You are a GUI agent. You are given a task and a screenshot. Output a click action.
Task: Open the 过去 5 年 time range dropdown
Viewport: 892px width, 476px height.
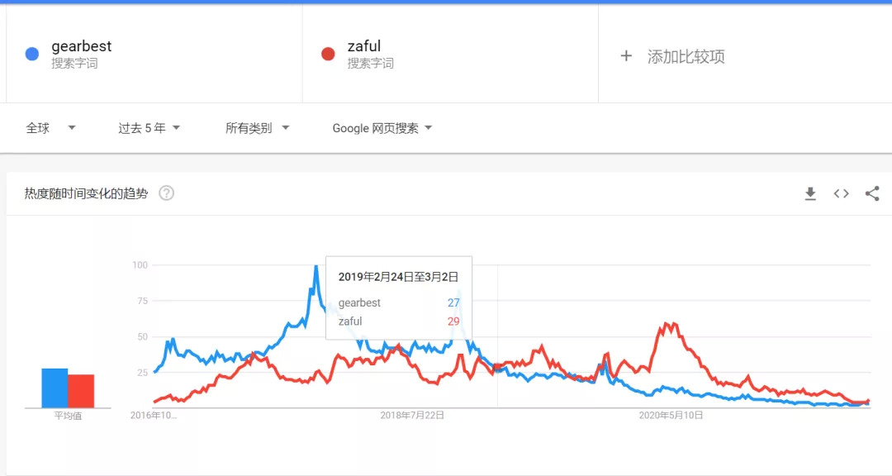click(x=149, y=128)
